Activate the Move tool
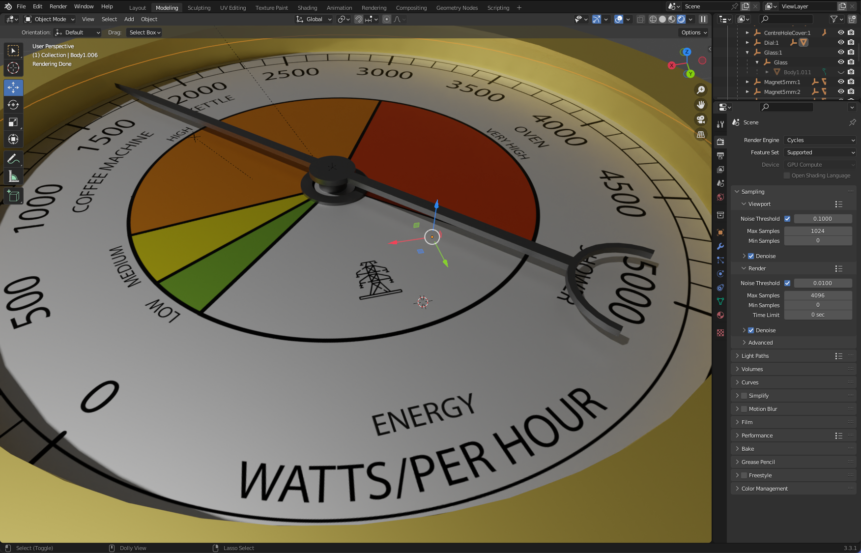The image size is (861, 553). [13, 87]
